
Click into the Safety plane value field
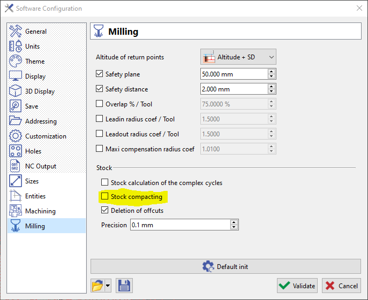click(x=233, y=74)
